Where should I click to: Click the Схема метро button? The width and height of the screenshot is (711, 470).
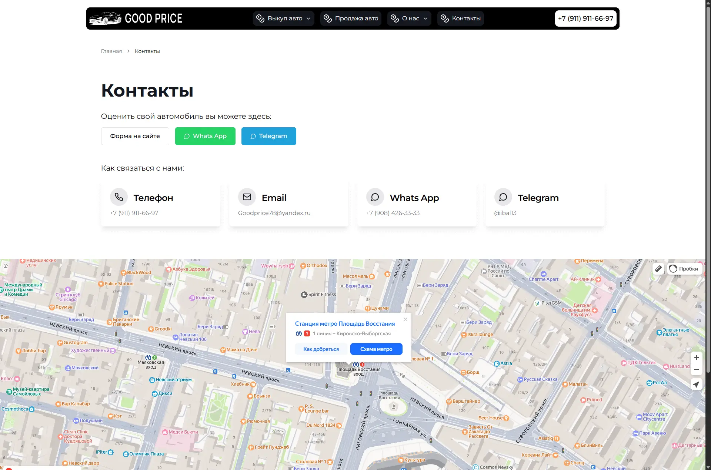point(376,349)
